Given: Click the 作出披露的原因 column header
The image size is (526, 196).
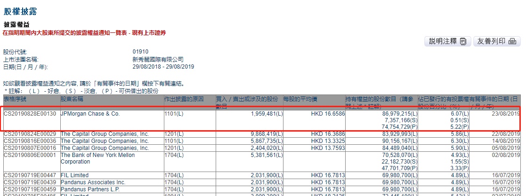Looking at the screenshot, I should click(184, 99).
